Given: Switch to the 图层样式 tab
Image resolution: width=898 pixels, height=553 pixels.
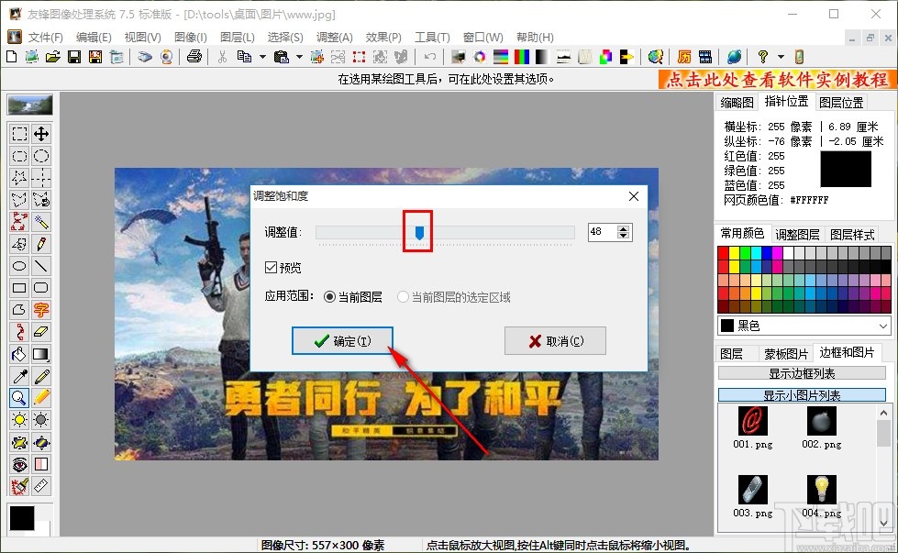Looking at the screenshot, I should (x=852, y=235).
